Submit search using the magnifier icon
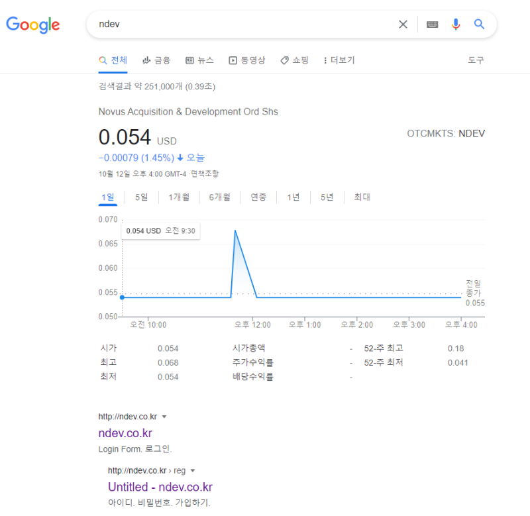 click(x=479, y=25)
